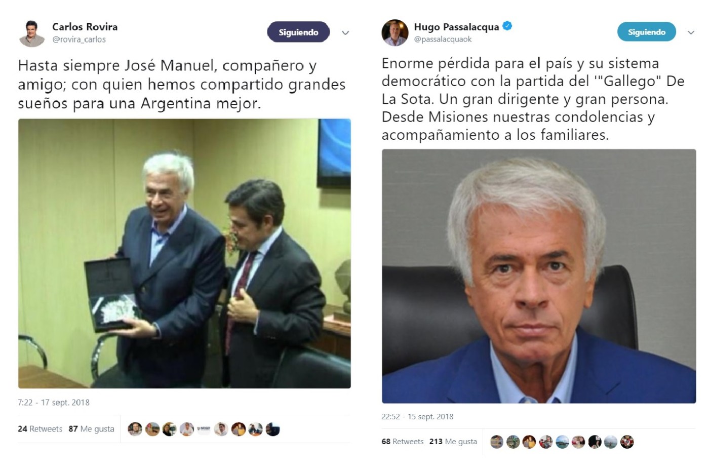
Task: Open Hugo Passalacqua's profile avatar
Action: (395, 32)
